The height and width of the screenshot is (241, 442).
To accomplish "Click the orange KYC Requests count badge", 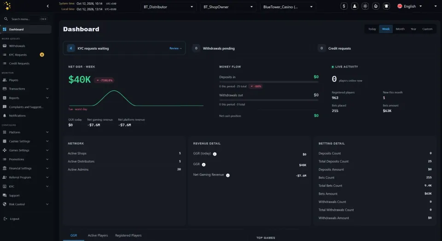I will tap(42, 55).
